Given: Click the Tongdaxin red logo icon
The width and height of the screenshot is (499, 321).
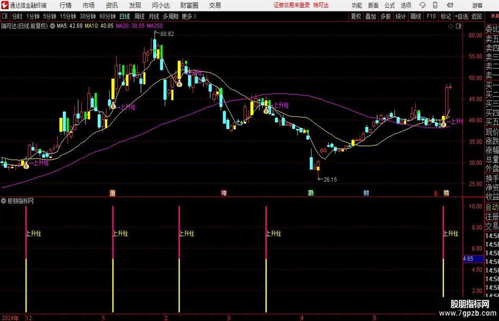Looking at the screenshot, I should click(x=5, y=5).
